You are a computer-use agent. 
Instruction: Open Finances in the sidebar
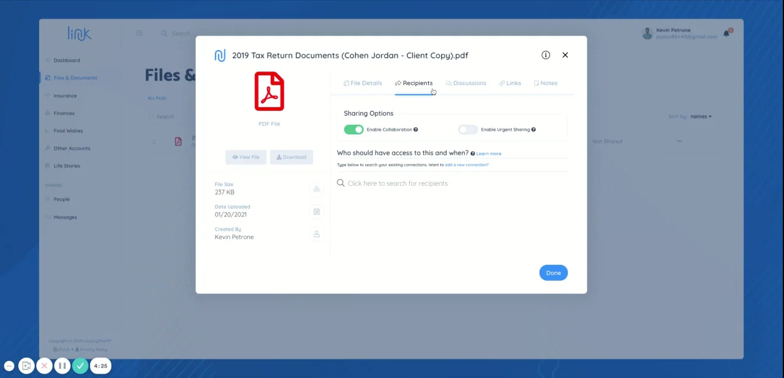coord(64,113)
